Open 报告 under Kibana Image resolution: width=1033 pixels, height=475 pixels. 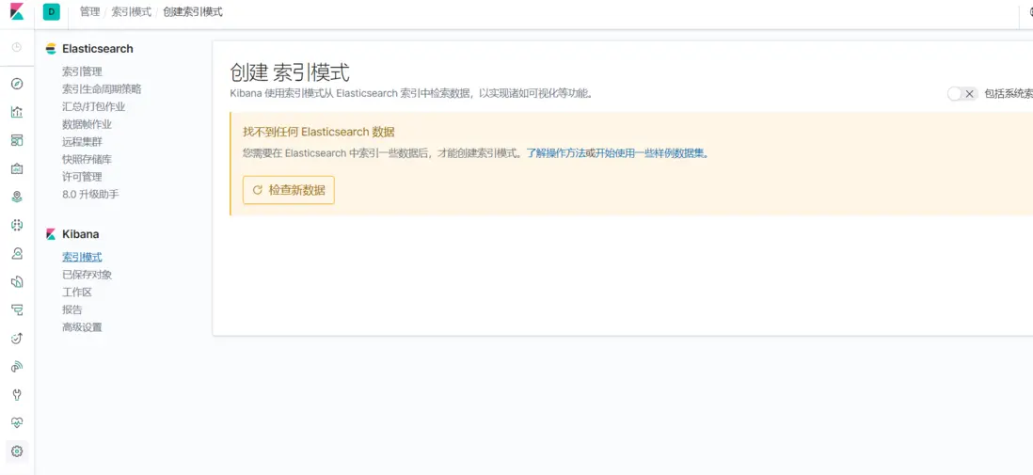coord(72,309)
